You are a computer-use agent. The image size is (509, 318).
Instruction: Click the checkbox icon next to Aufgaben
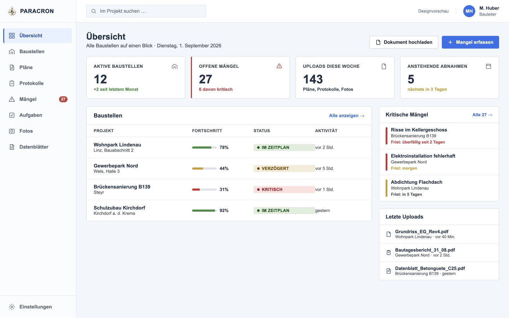pyautogui.click(x=12, y=115)
